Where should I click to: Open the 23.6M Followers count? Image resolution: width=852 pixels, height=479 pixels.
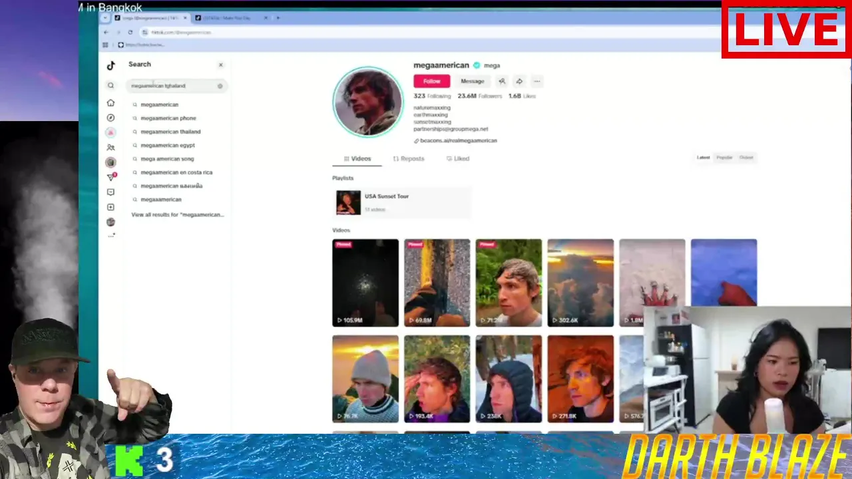coord(480,96)
